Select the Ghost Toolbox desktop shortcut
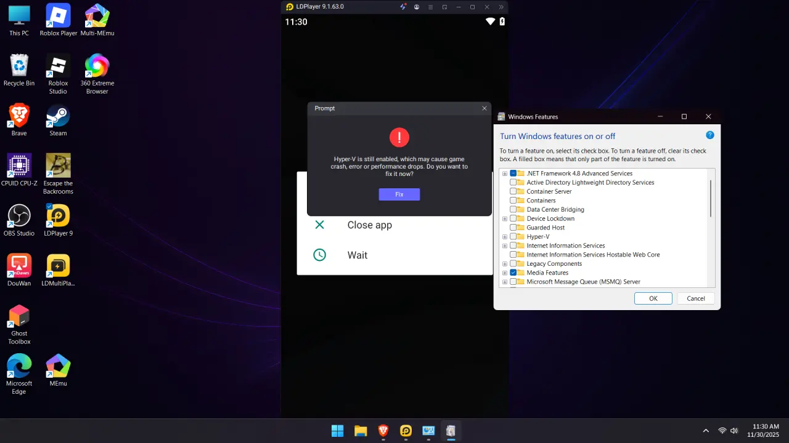Viewport: 789px width, 443px height. pyautogui.click(x=19, y=325)
